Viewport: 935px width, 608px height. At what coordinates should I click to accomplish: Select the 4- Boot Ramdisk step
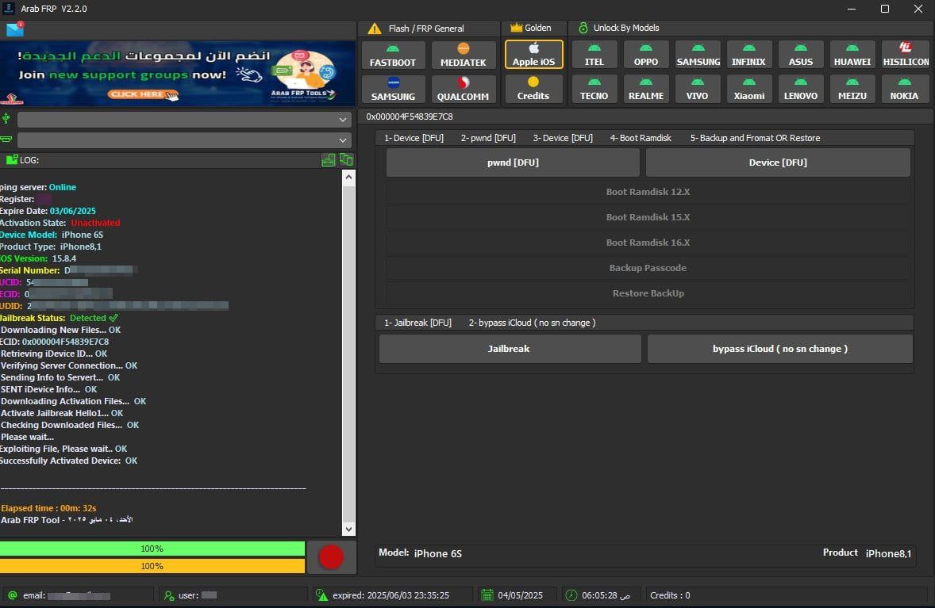(x=641, y=138)
